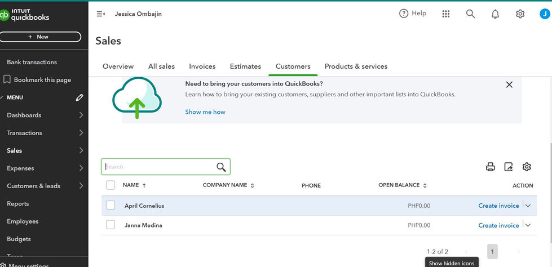Check the Janna Medina row checkbox
Viewport: 552px width, 267px height.
[x=111, y=225]
